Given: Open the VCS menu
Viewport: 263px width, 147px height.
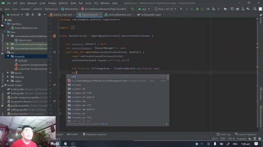Looking at the screenshot, I should point(96,3).
